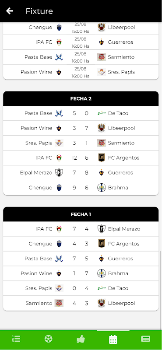Open Chengue vs Libeerpool 15:00 Hs match
Screen dimensions: 162x350
point(81,28)
